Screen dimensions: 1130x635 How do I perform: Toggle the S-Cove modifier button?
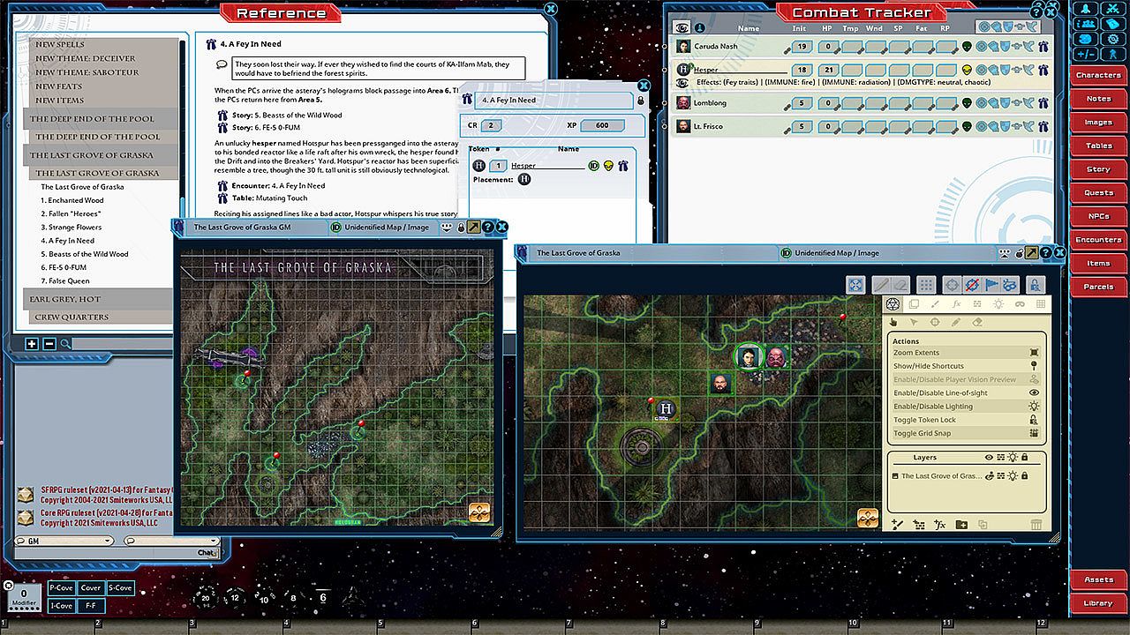120,588
